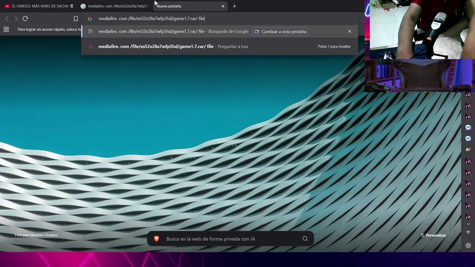Switch to the EL OMEGLE MÁS RARO DE SACHA tab
This screenshot has height=267, width=475.
[x=39, y=6]
